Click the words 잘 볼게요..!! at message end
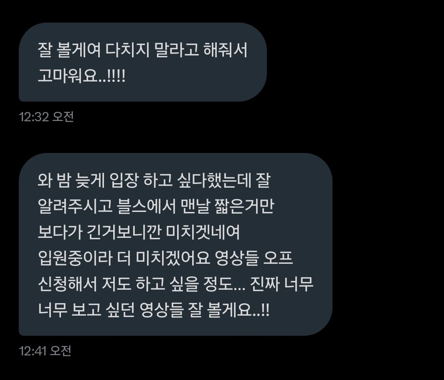 point(229,310)
